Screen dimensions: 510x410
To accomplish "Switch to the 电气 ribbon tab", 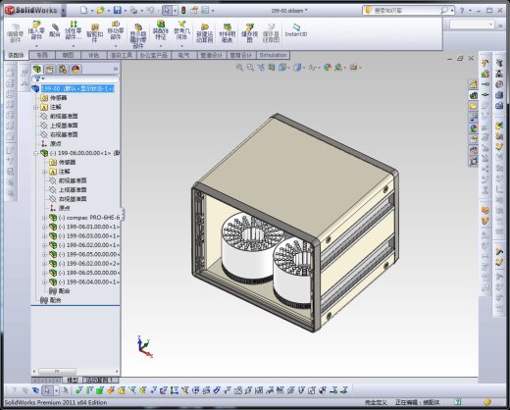I will coord(183,55).
